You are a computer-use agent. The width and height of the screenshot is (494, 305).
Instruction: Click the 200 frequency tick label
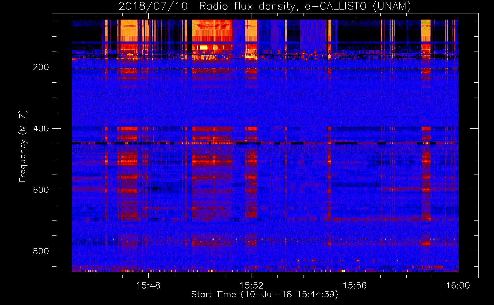41,67
